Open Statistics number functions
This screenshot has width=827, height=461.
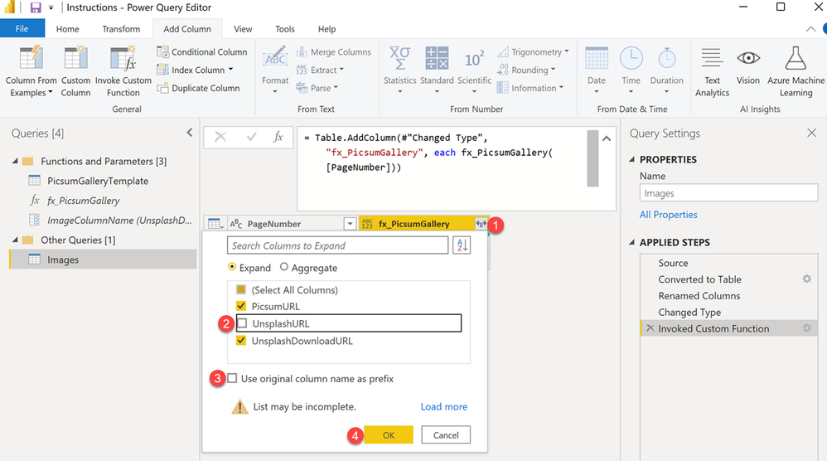[399, 71]
